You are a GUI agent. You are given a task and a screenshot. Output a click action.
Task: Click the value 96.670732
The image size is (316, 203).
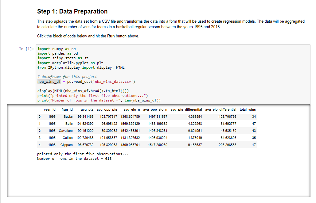coord(86,145)
